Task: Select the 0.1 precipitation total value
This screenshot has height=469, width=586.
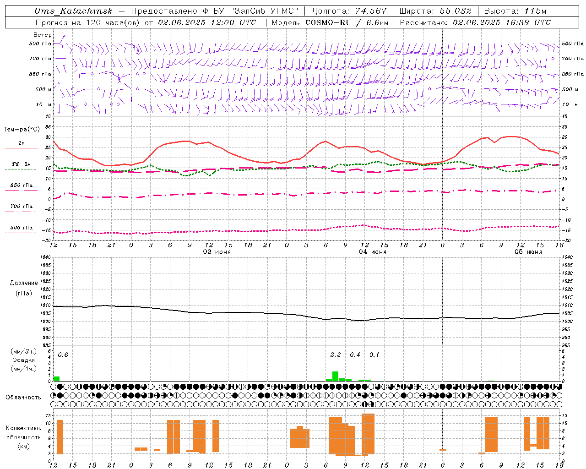Action: 374,355
